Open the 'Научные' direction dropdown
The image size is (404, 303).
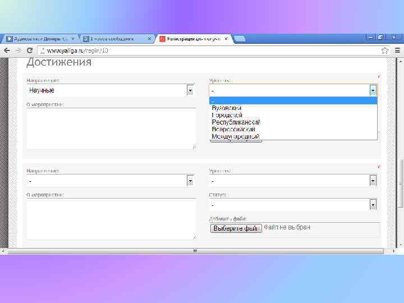point(111,90)
